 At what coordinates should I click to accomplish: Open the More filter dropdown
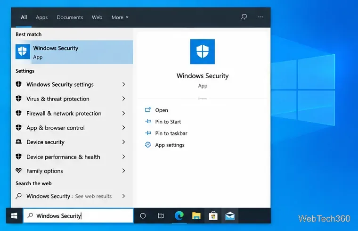120,17
